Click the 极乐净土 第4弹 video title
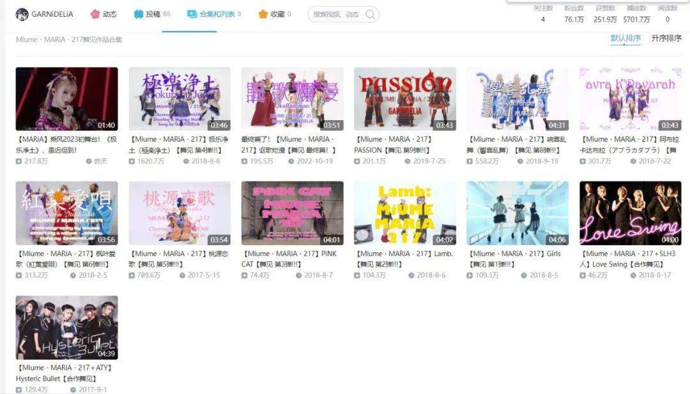The image size is (690, 394). pos(179,145)
